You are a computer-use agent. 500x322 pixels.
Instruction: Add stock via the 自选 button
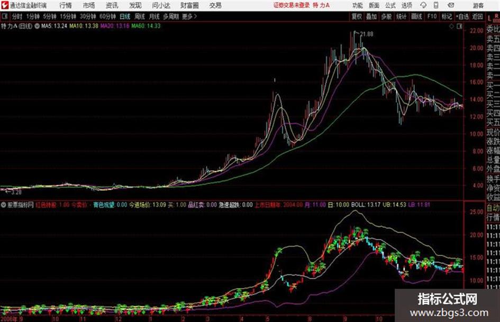click(462, 16)
